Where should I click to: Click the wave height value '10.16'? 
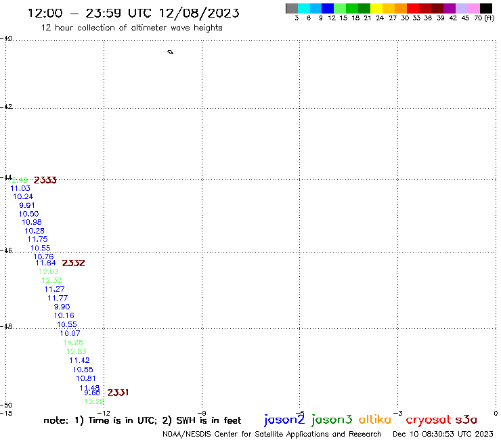click(x=64, y=315)
